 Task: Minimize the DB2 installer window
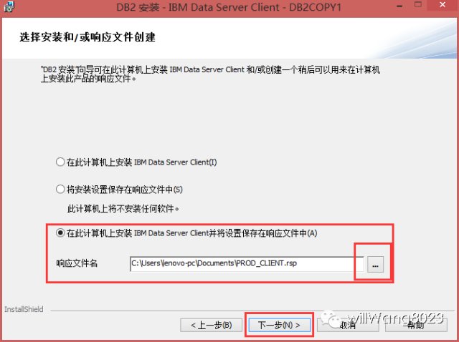(x=399, y=6)
